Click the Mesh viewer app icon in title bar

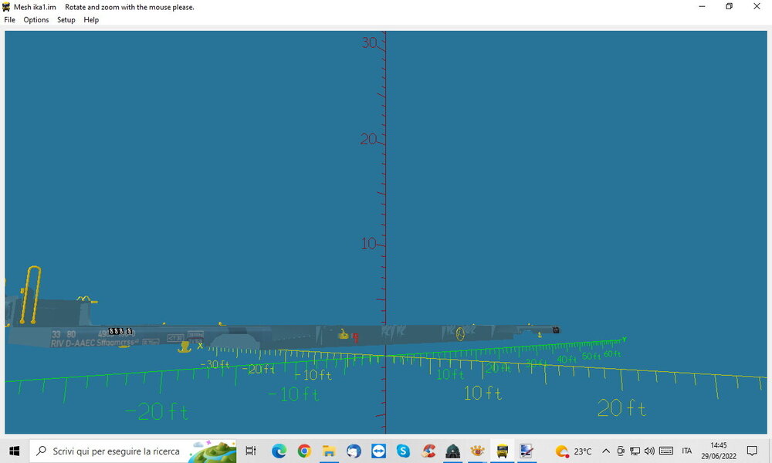[x=6, y=7]
